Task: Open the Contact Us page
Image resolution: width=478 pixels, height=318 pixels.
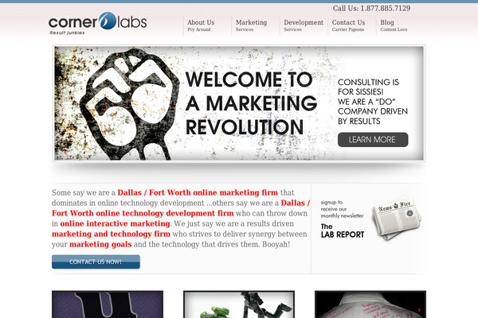Action: coord(348,25)
